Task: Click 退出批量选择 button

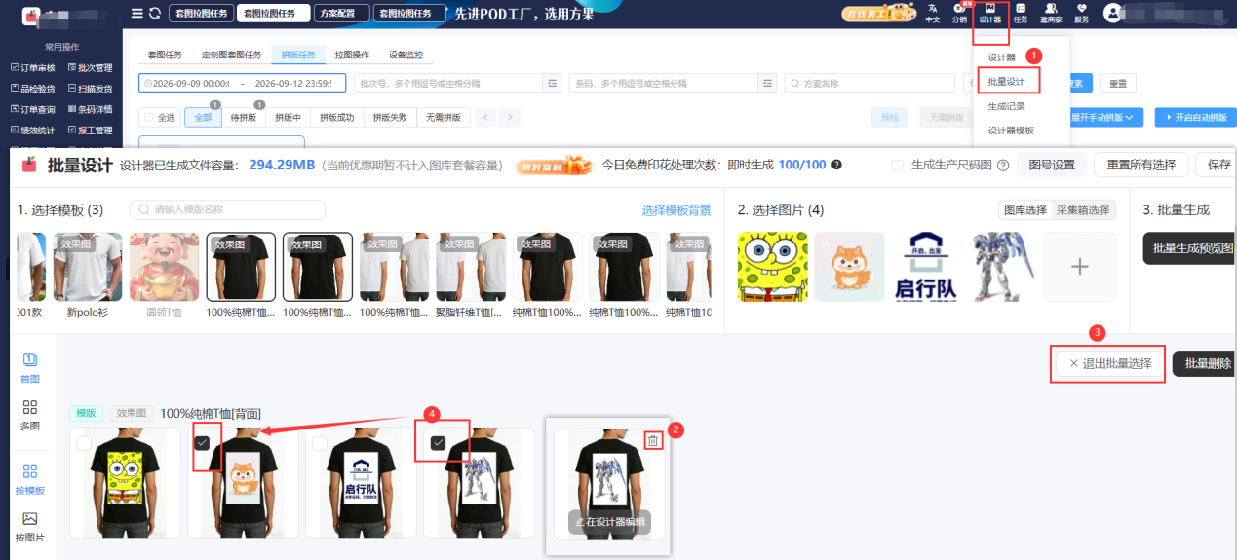Action: point(1108,364)
